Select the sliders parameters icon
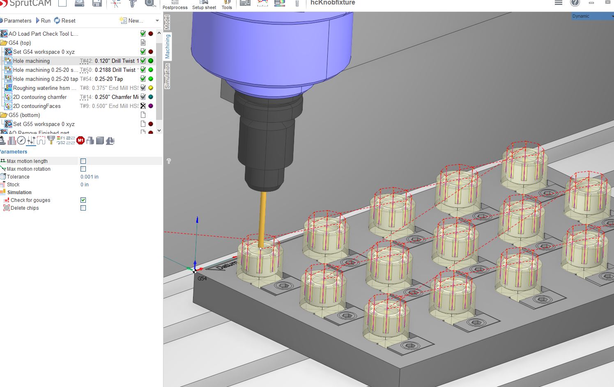 pyautogui.click(x=31, y=141)
